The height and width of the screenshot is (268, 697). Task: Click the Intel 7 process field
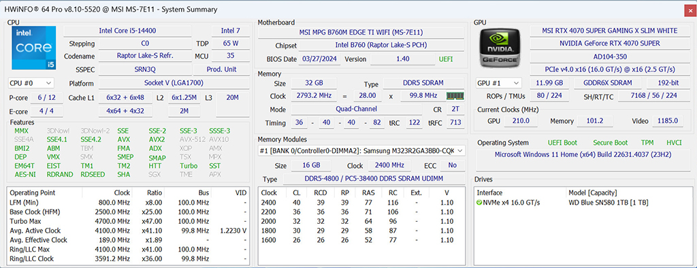230,31
